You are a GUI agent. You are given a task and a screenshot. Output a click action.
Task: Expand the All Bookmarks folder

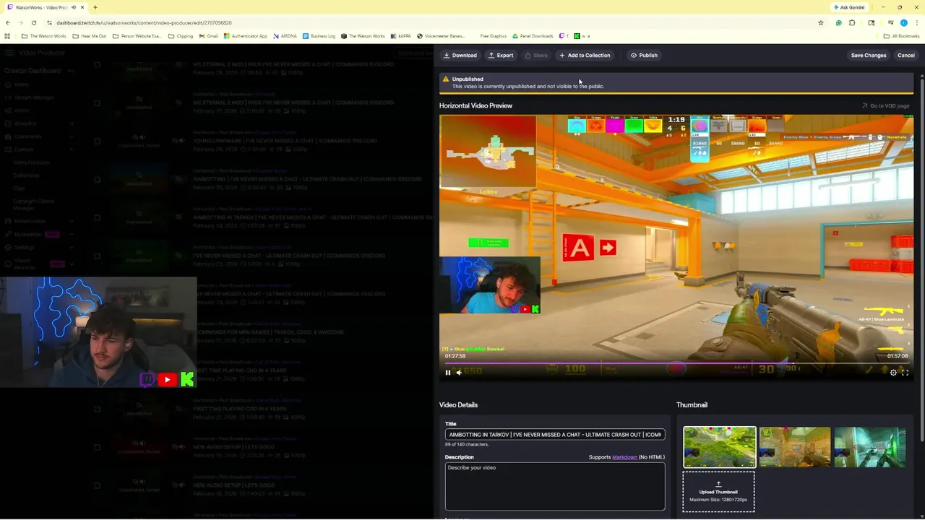click(902, 36)
